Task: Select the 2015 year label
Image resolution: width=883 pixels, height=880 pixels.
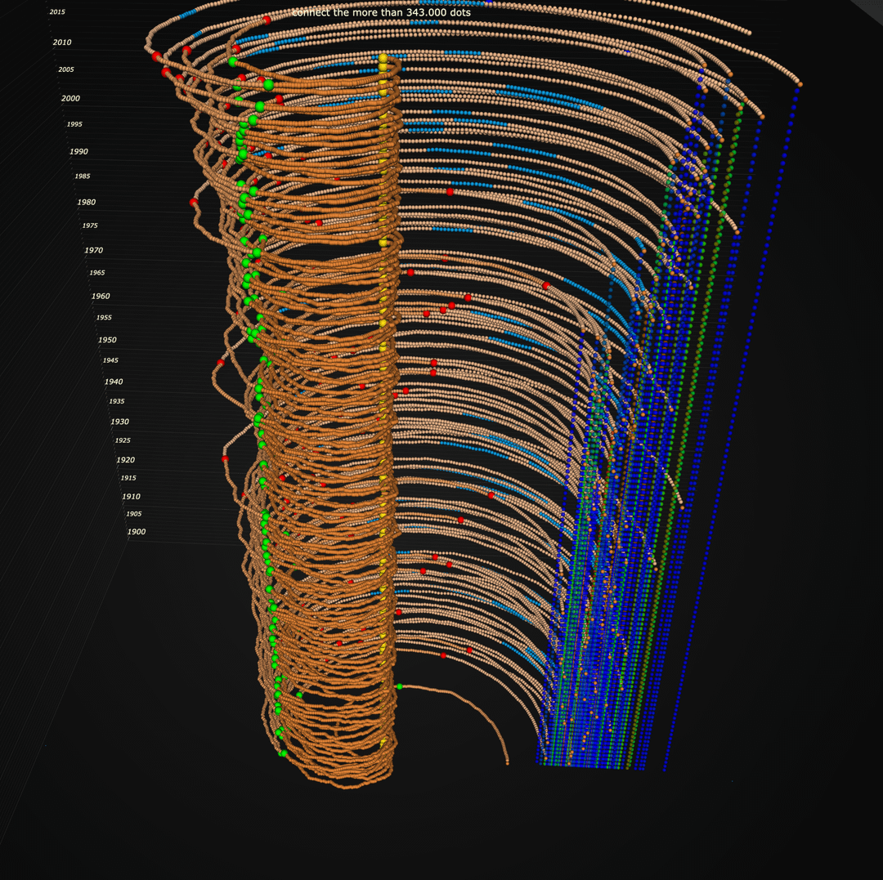Action: tap(57, 12)
